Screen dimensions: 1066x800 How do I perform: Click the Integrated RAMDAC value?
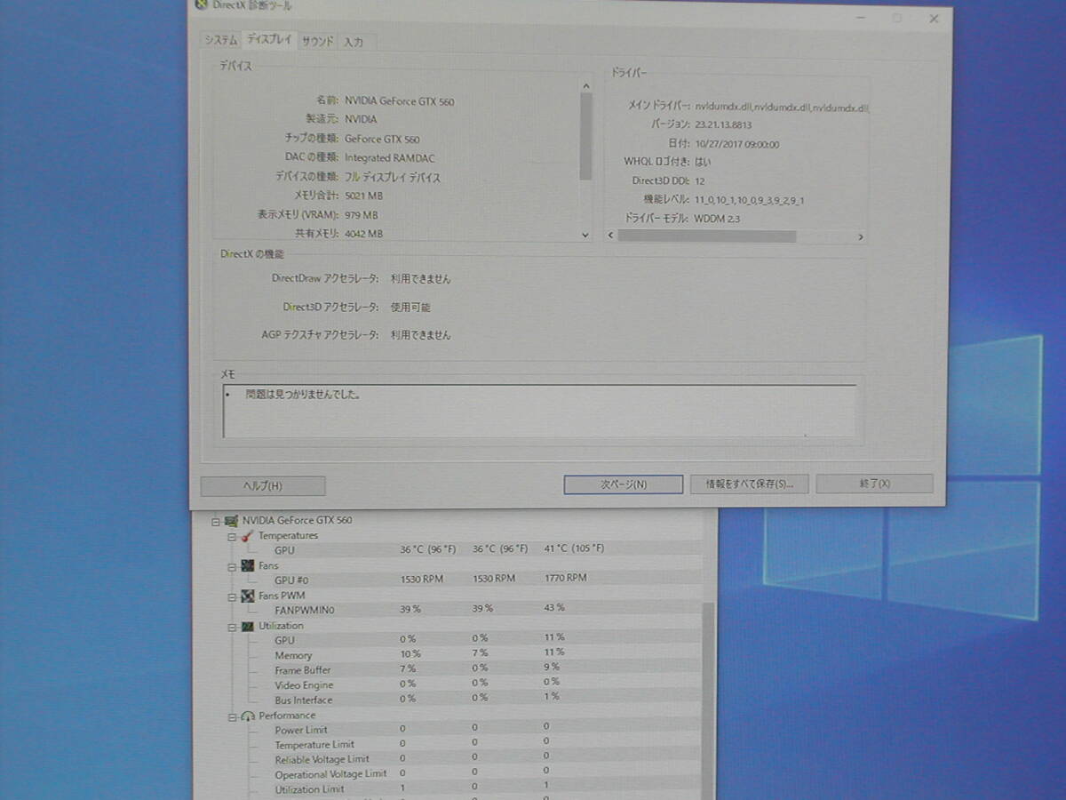coord(390,158)
